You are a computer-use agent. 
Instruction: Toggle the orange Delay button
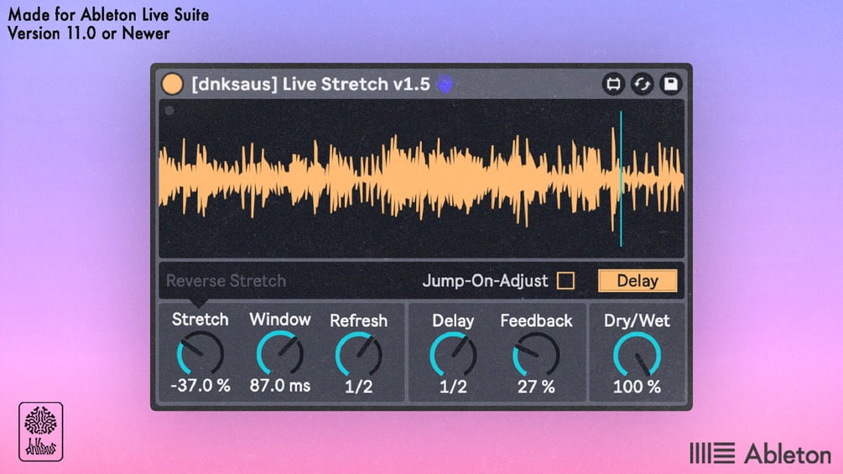pos(637,280)
